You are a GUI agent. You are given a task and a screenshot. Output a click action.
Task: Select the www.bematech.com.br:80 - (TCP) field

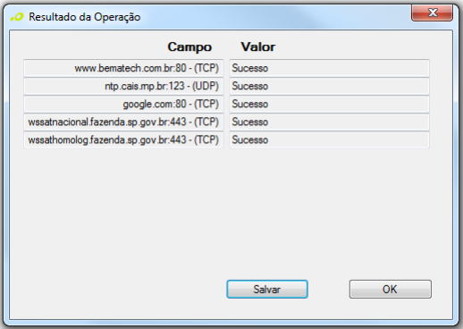(123, 68)
